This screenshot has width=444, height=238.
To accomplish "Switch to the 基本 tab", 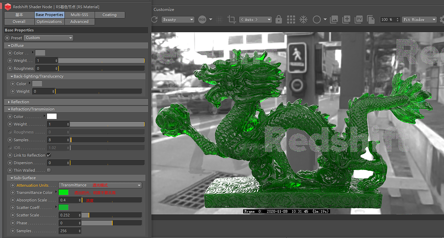I will [19, 15].
